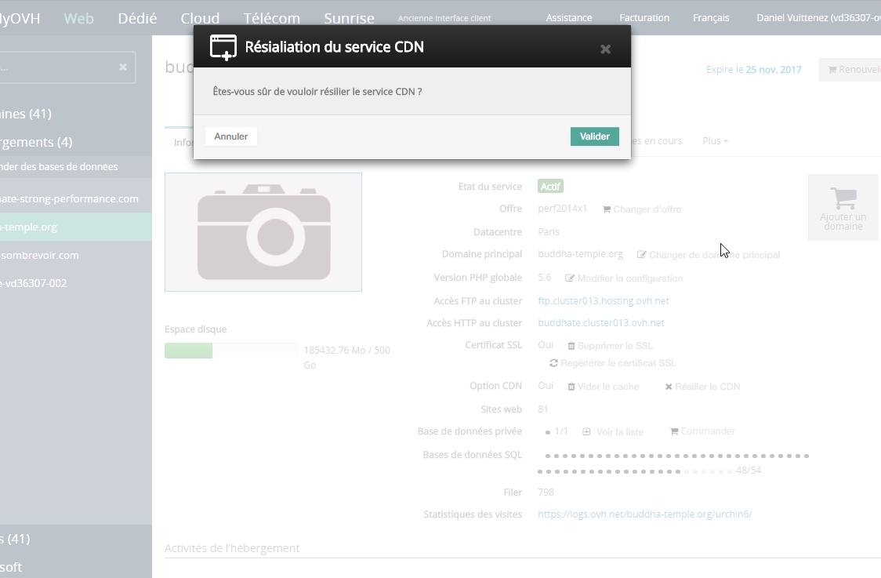The width and height of the screenshot is (881, 578).
Task: Click the Actif service status badge
Action: coord(550,187)
